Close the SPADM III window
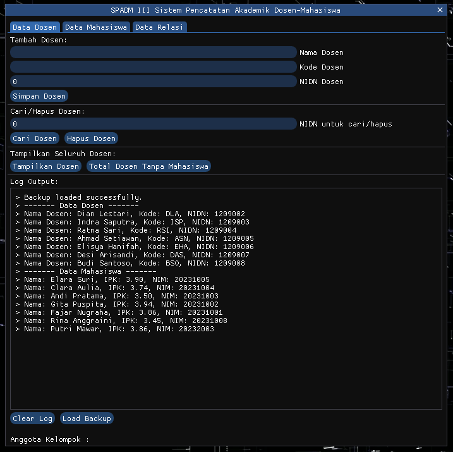This screenshot has width=453, height=452. coord(440,10)
